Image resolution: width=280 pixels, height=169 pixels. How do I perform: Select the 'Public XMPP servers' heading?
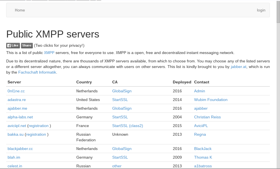pyautogui.click(x=53, y=34)
